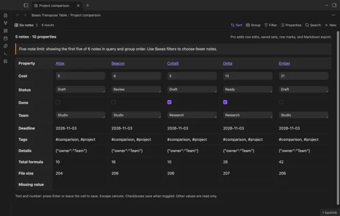The height and width of the screenshot is (216, 340).
Task: Open the Ember note link
Action: coord(284,63)
